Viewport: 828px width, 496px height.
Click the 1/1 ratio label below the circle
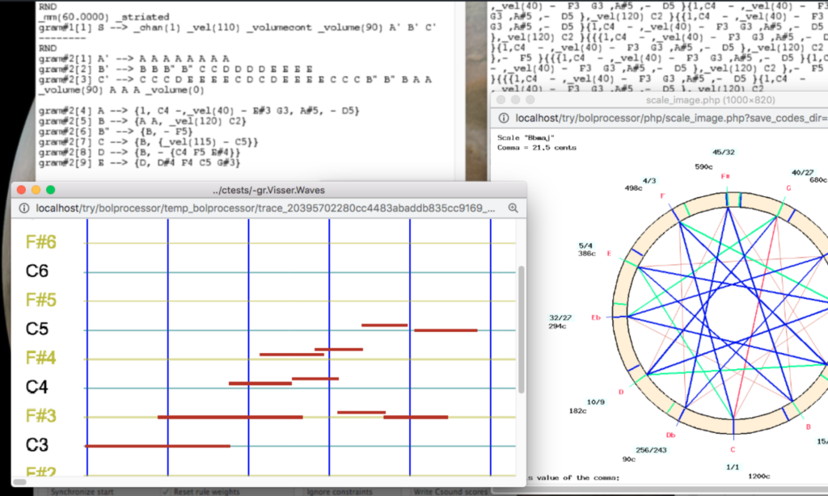point(731,467)
